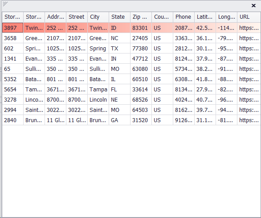The image size is (261, 218).
Task: Click the https URL cell in row 5654
Action: pos(249,90)
